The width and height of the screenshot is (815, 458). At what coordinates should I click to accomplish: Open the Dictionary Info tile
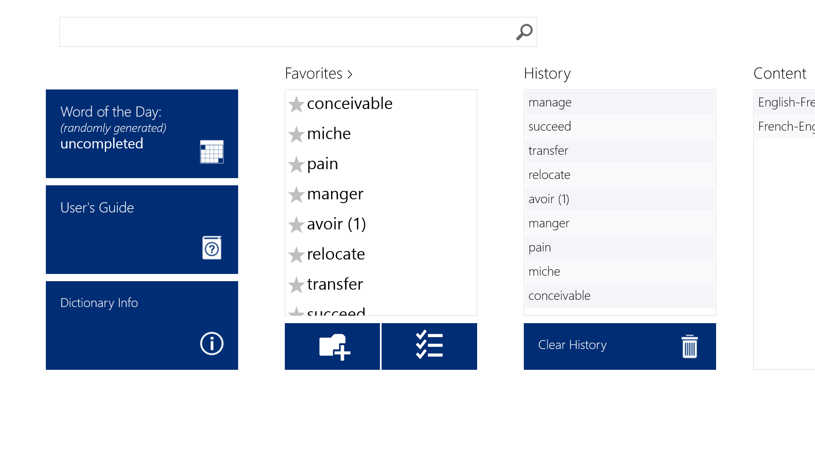click(x=142, y=325)
